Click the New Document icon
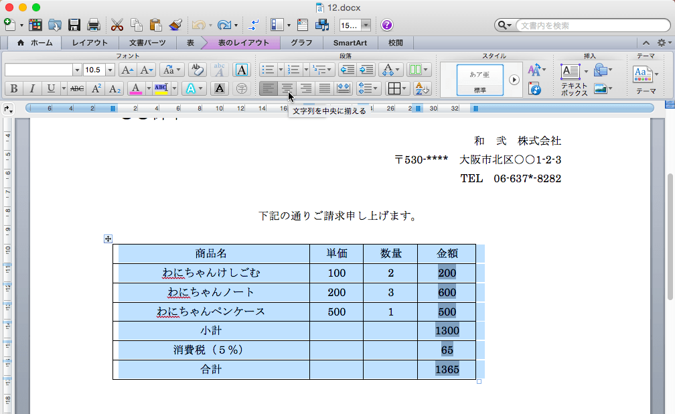 coord(9,25)
